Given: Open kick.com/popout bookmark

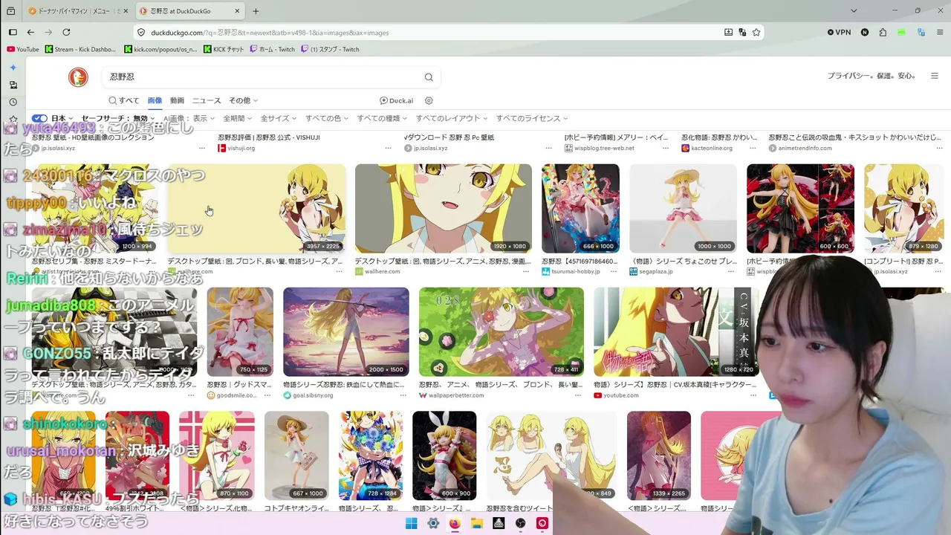Looking at the screenshot, I should tap(160, 50).
